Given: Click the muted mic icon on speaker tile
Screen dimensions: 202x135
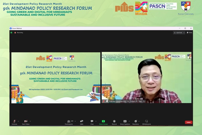Looking at the screenshot, I should [x=104, y=101].
